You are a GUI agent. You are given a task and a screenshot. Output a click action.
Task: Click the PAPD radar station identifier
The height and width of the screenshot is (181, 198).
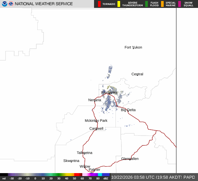click(189, 177)
